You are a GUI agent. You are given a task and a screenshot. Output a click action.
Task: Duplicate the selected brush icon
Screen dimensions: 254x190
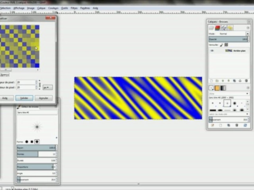click(229, 125)
